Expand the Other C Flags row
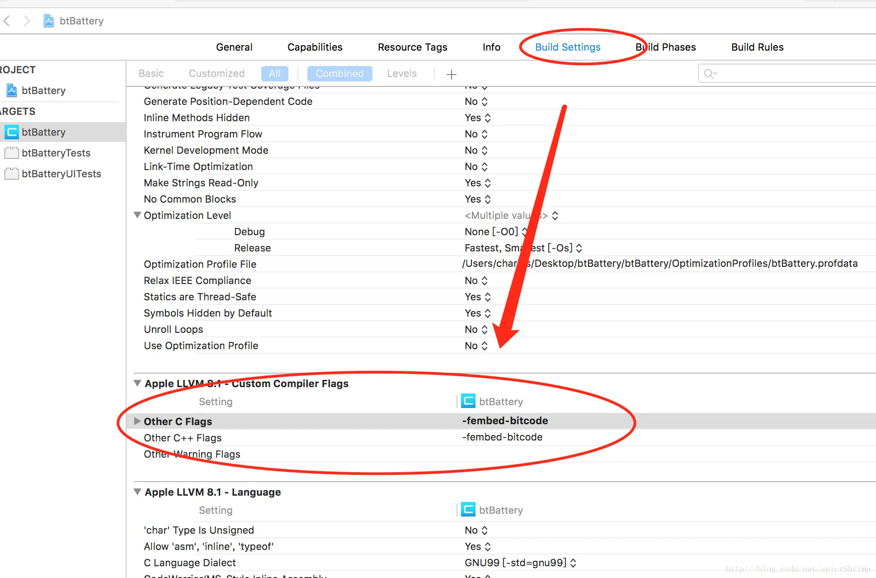The height and width of the screenshot is (578, 876). (137, 422)
